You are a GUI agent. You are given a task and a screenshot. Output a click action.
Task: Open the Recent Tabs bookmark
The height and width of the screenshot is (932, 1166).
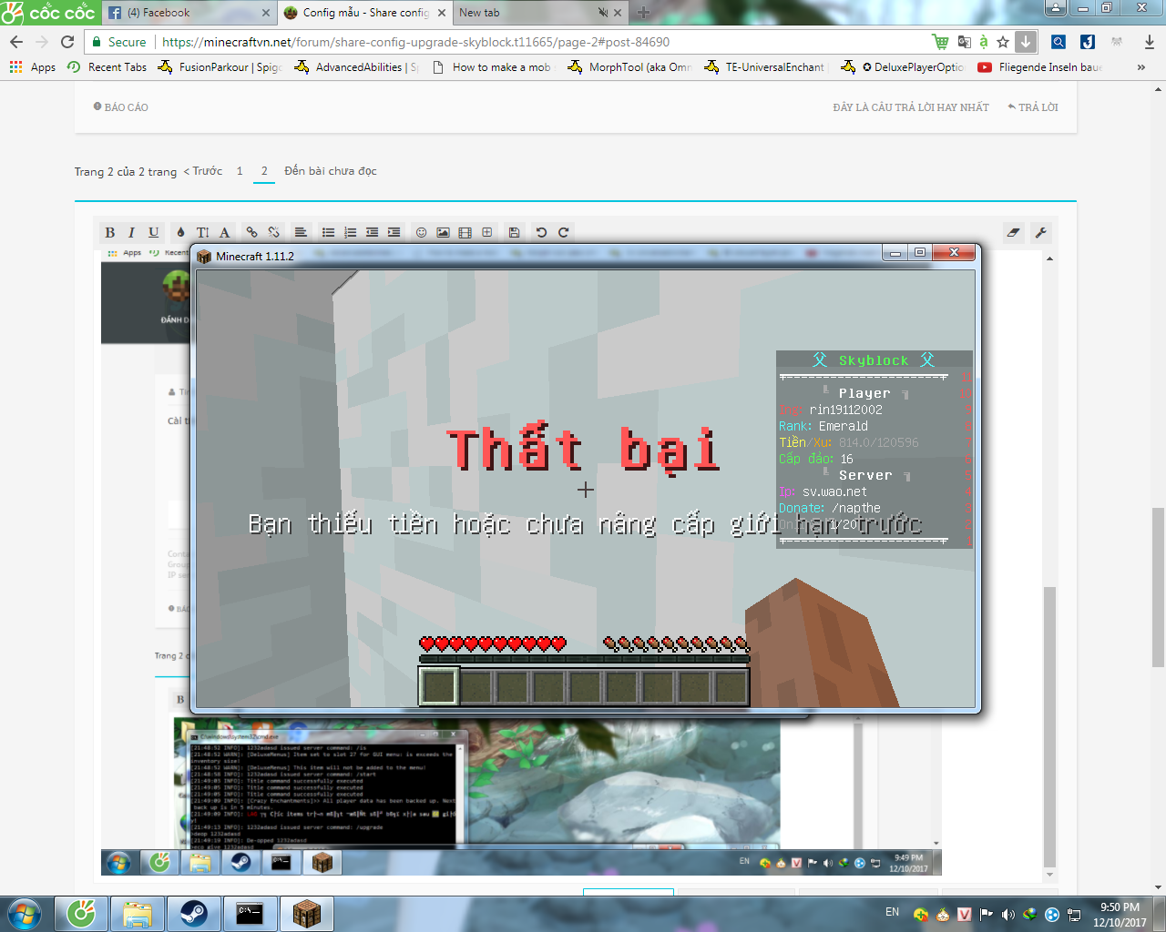point(107,67)
